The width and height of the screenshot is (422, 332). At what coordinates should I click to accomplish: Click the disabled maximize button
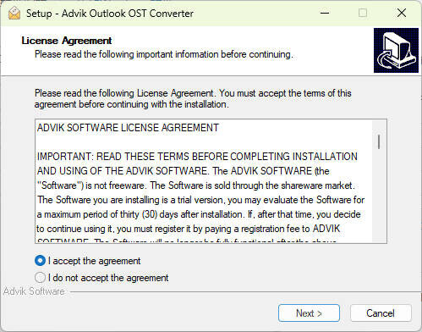point(363,13)
